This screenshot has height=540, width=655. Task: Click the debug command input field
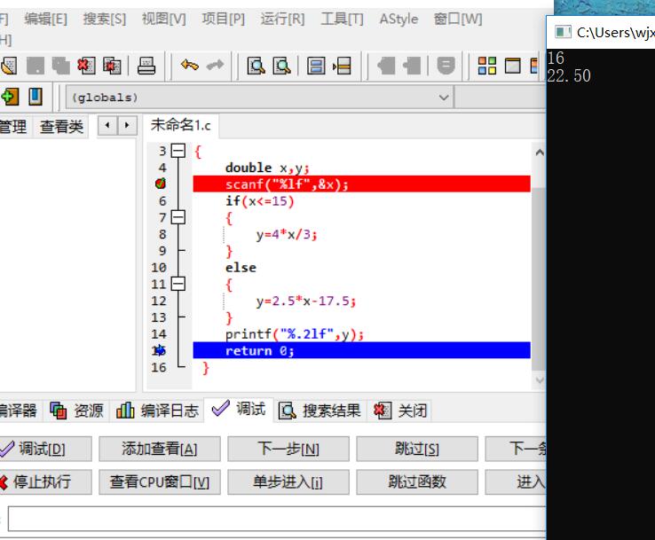pos(277,519)
